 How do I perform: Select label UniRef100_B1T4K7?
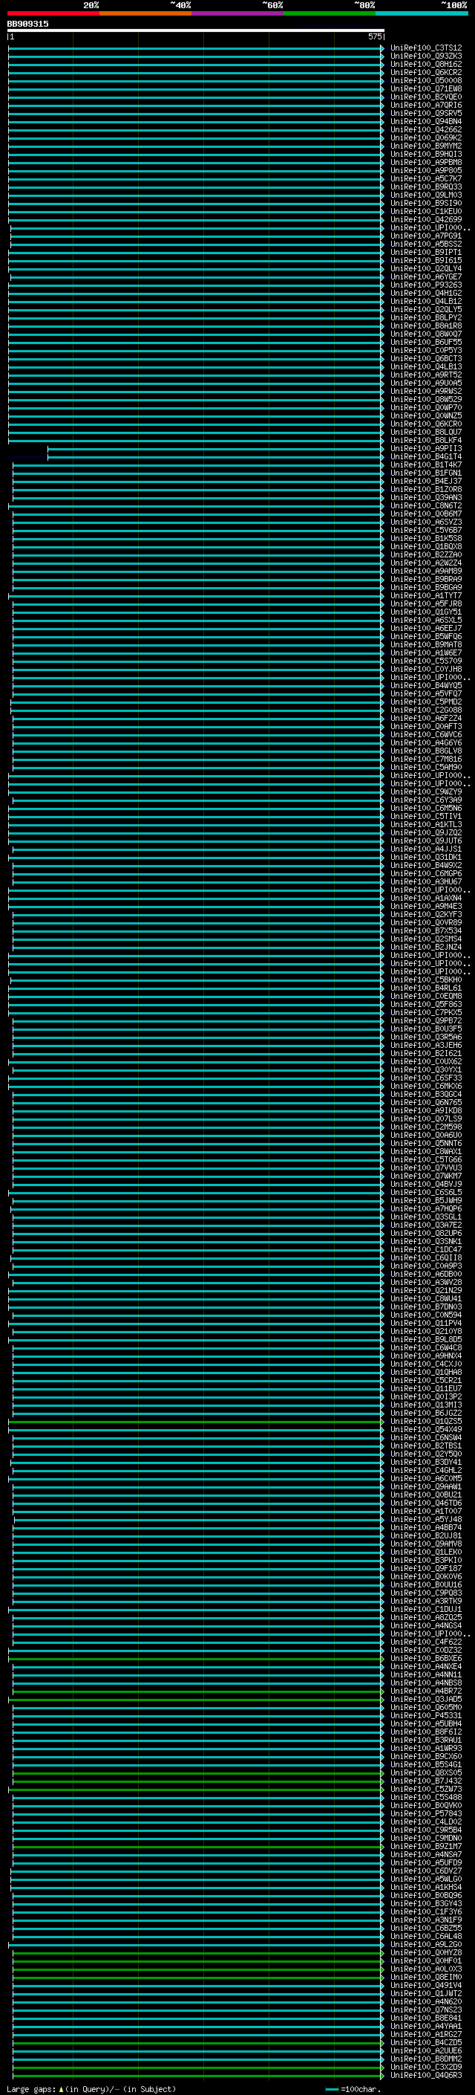click(426, 465)
